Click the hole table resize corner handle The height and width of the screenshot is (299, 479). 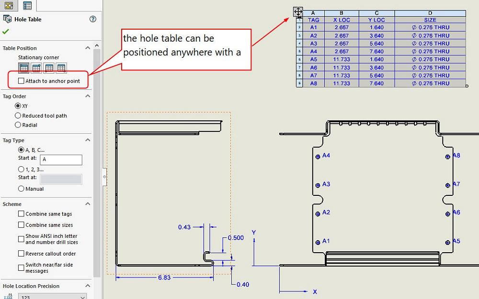(467, 86)
